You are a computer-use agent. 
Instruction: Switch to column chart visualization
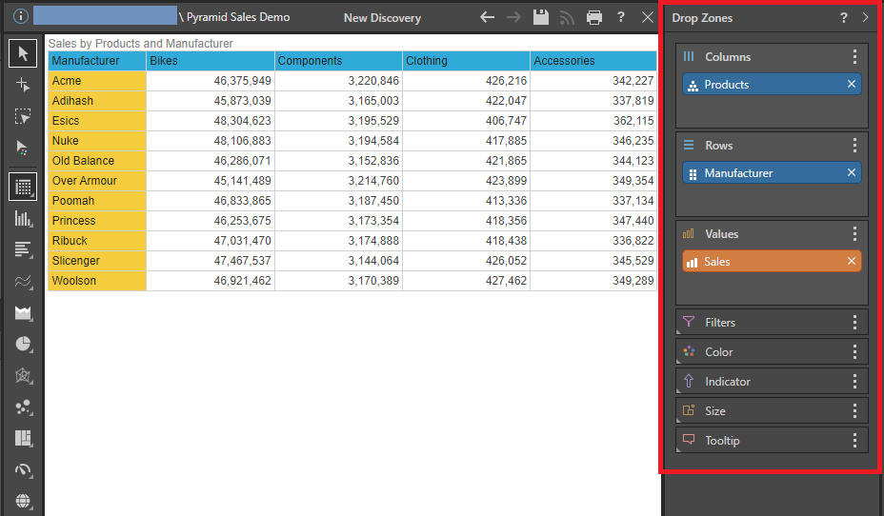point(23,218)
